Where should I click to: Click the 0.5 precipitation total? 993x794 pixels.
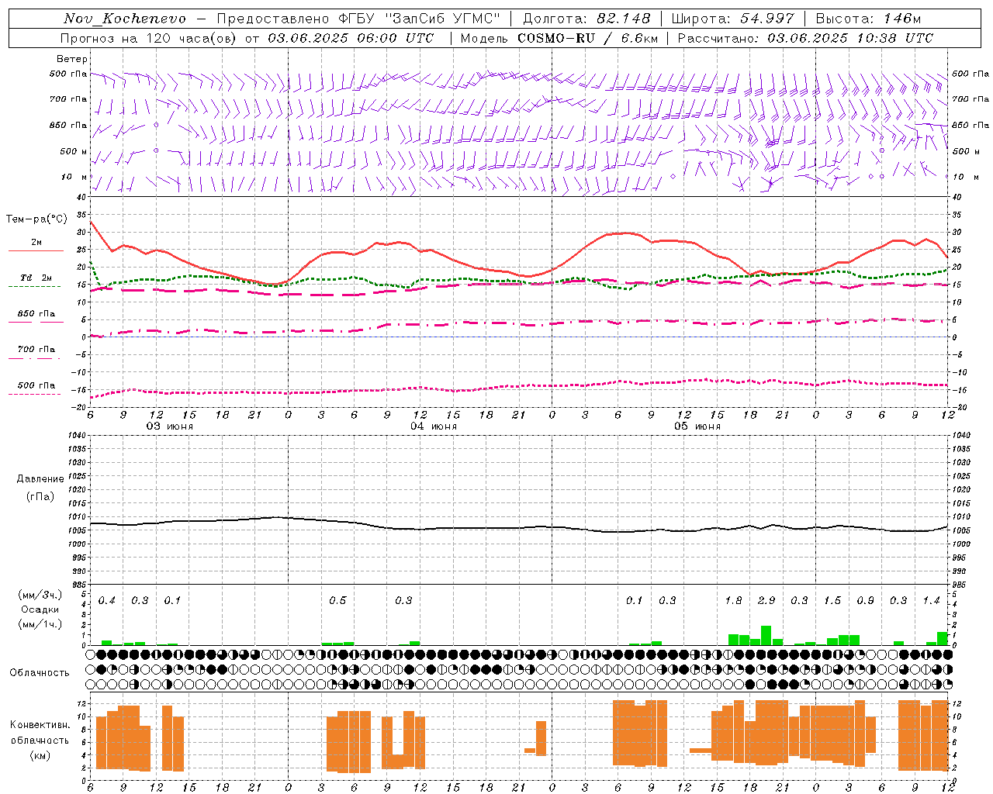[x=337, y=600]
